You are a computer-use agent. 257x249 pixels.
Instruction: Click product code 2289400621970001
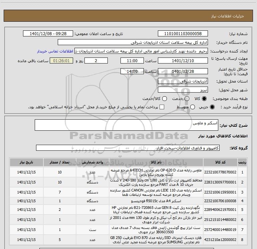(220, 210)
